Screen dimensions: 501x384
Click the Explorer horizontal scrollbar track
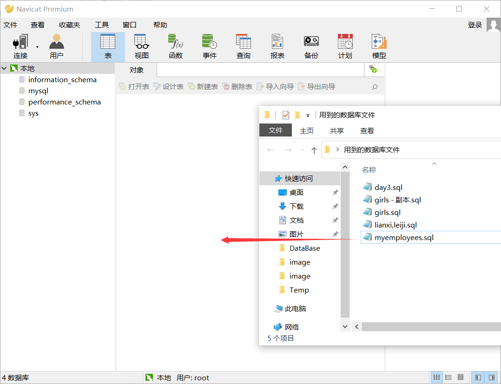[x=428, y=327]
